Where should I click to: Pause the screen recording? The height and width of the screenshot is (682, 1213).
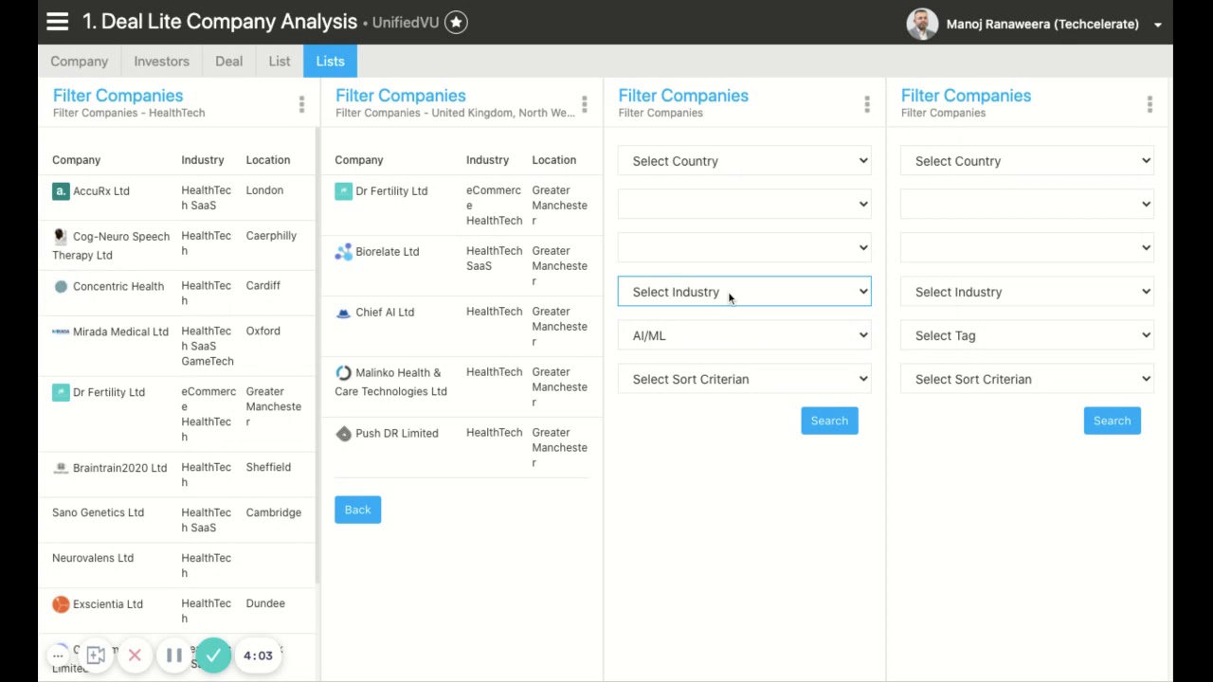pos(174,655)
